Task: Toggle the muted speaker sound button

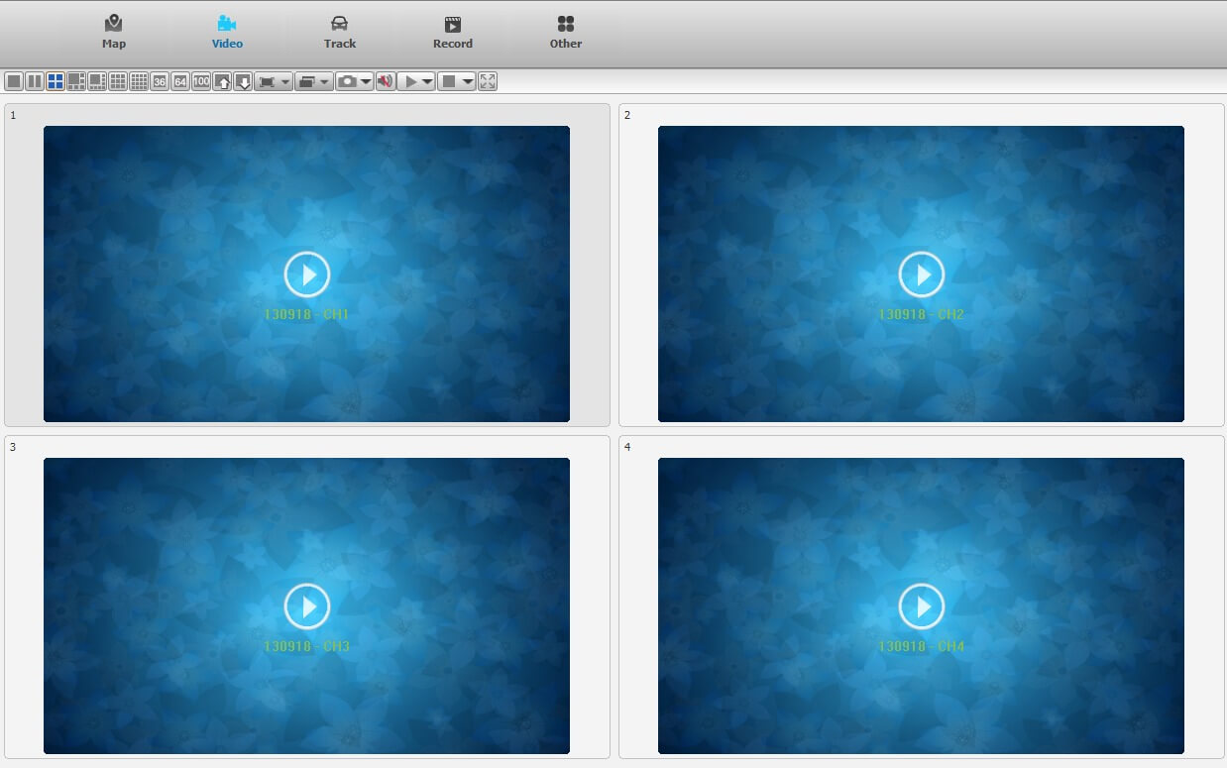Action: (x=385, y=81)
